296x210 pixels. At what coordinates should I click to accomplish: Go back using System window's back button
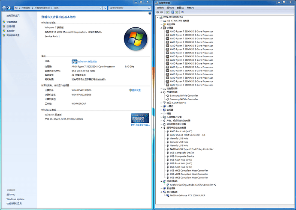click(4, 8)
